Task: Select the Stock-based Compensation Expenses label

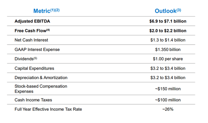Action: coord(41,89)
